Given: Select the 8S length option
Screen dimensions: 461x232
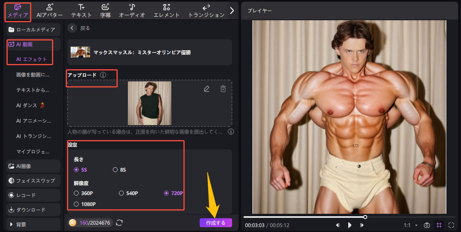Looking at the screenshot, I should 116,170.
